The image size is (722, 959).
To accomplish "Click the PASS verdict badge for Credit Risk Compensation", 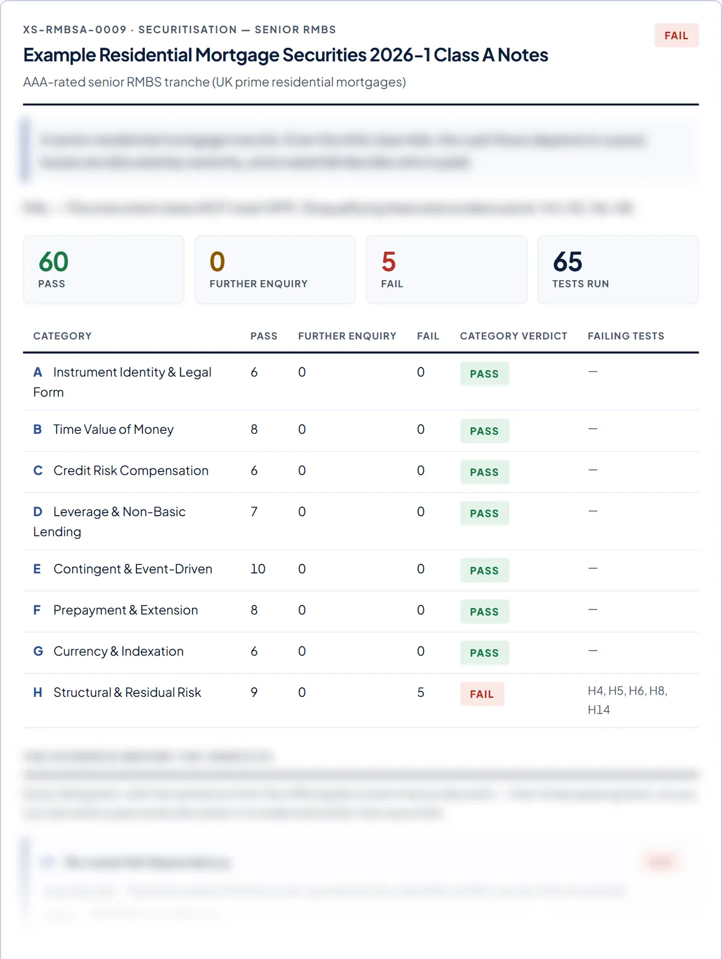I will [x=484, y=472].
